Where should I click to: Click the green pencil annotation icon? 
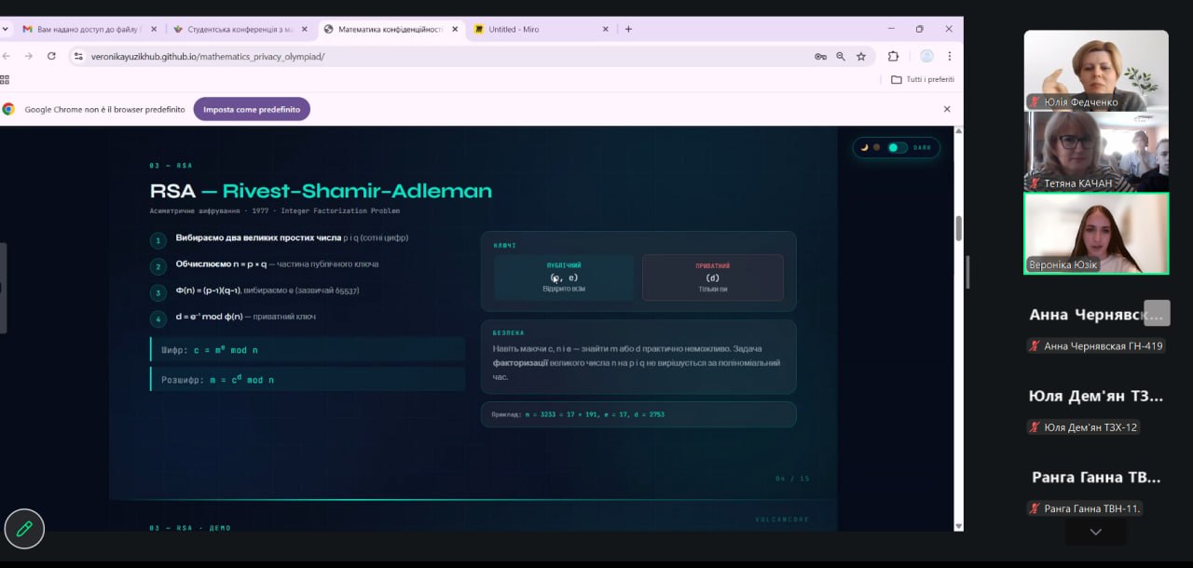tap(24, 529)
